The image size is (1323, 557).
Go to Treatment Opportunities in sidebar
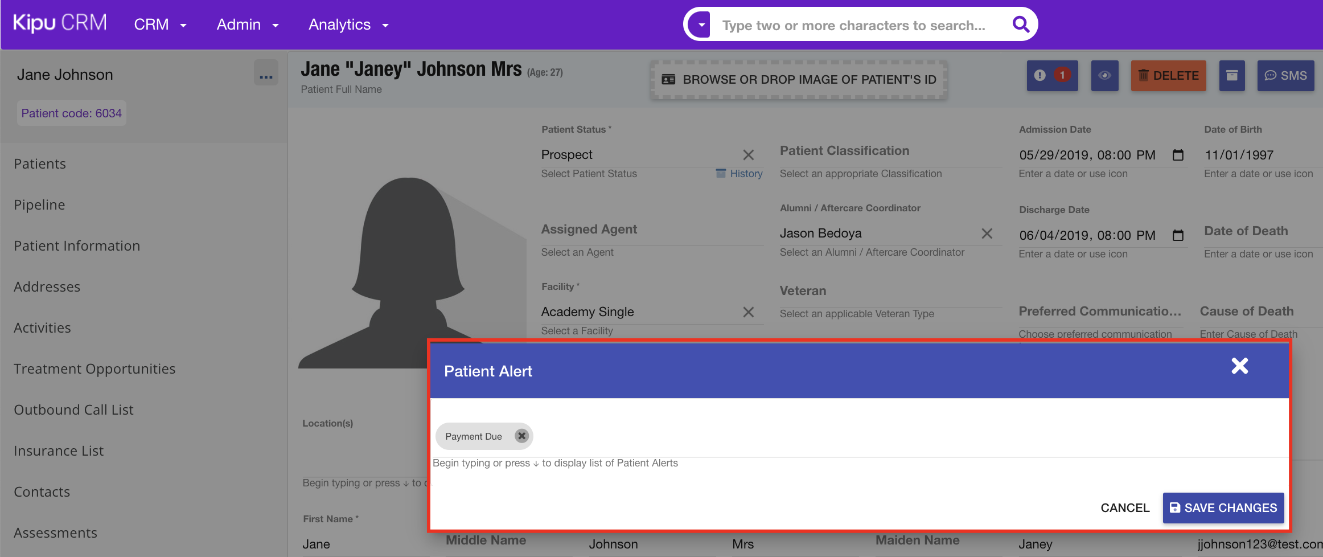coord(94,369)
